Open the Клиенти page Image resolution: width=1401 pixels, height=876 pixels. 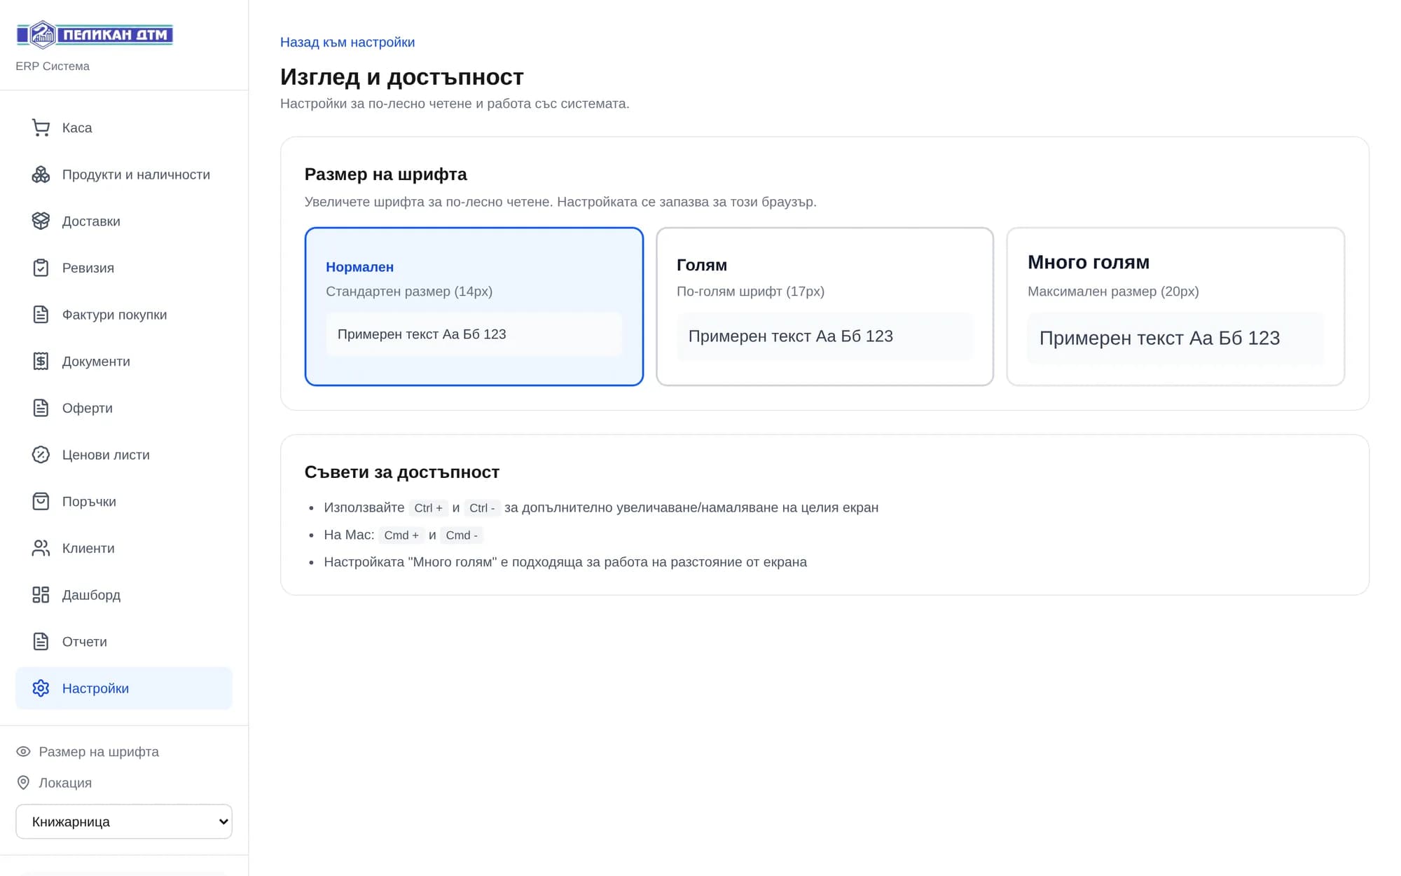click(124, 548)
